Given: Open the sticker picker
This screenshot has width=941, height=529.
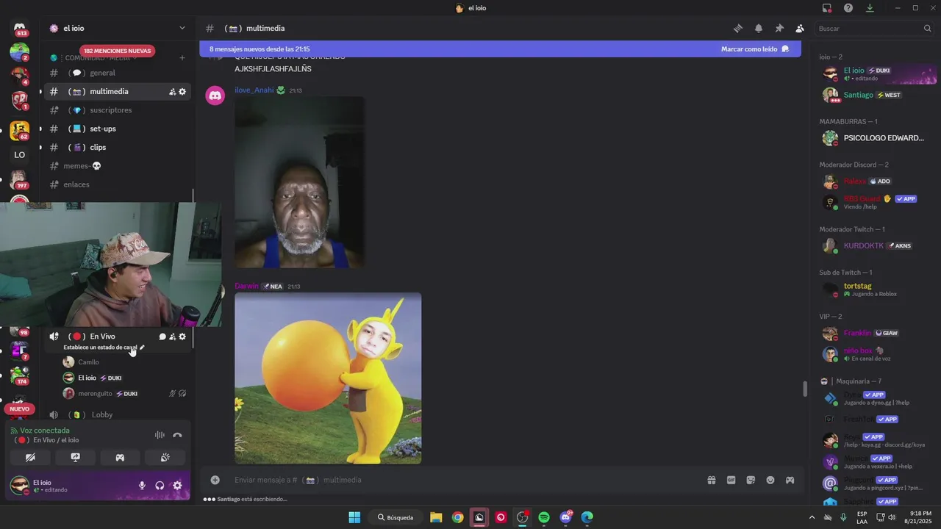Looking at the screenshot, I should pyautogui.click(x=751, y=480).
